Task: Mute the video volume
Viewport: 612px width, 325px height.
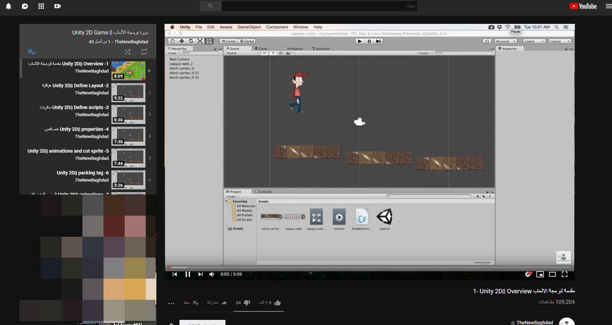Action: point(212,274)
